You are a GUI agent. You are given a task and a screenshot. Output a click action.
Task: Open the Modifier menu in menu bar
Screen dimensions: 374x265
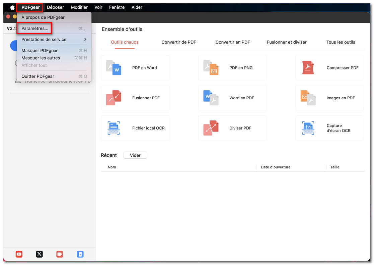79,7
